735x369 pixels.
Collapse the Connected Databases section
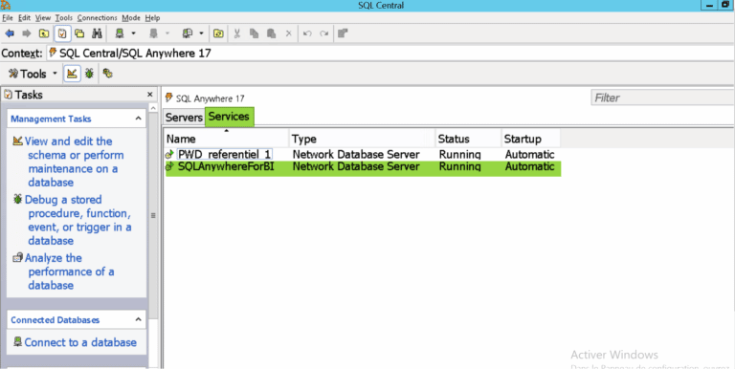coord(138,320)
